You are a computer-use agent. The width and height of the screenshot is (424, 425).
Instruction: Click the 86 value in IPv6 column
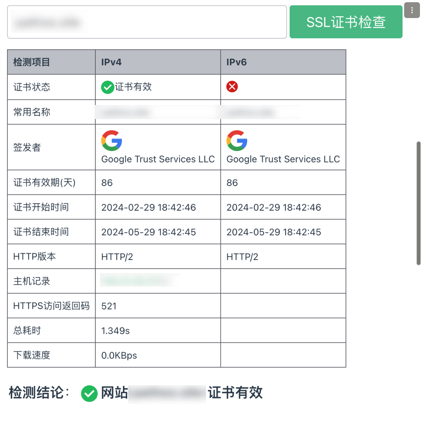pyautogui.click(x=232, y=183)
